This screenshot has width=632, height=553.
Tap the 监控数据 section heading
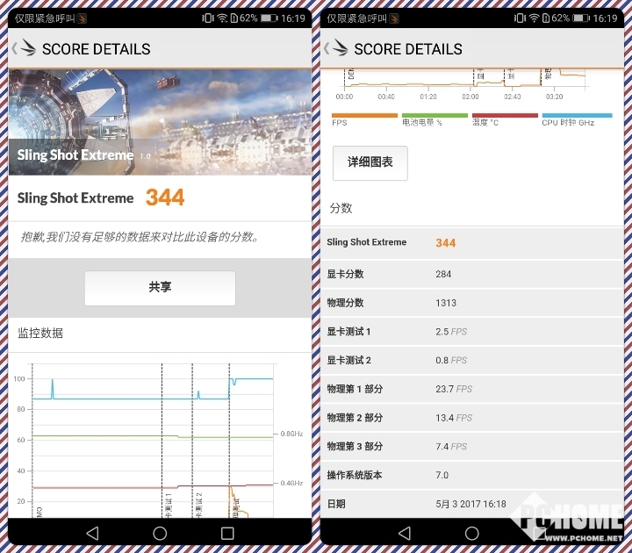[40, 333]
